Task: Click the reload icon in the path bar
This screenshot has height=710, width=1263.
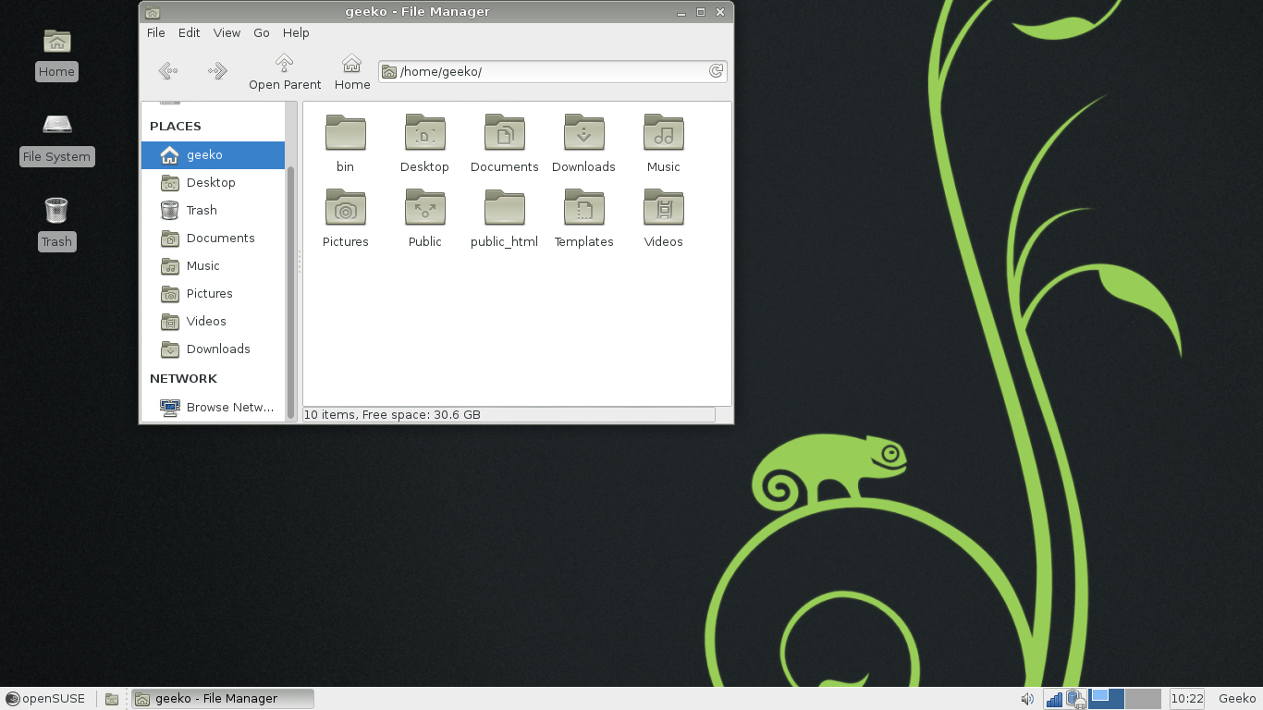Action: 715,71
